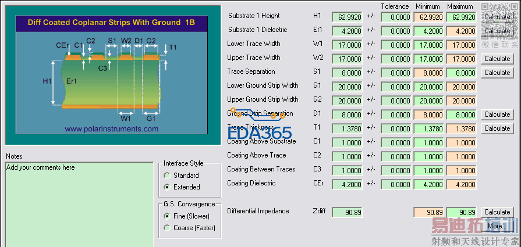
Task: Edit the S1 trace separation value
Action: (347, 73)
